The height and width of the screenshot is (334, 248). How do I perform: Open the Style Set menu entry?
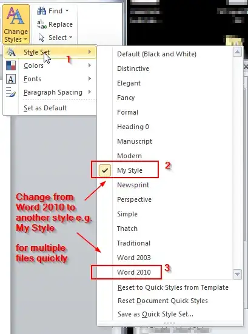[50, 52]
